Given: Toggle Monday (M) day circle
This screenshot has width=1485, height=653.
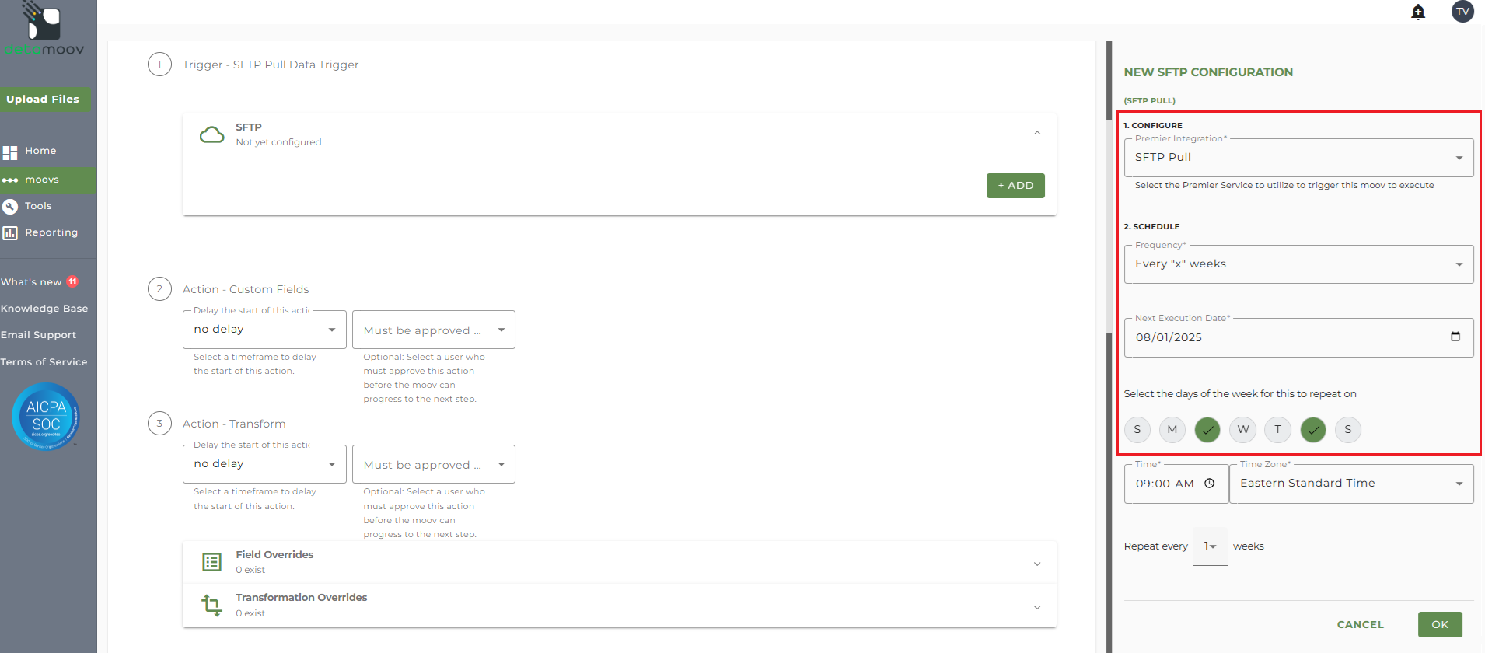Looking at the screenshot, I should click(1172, 429).
